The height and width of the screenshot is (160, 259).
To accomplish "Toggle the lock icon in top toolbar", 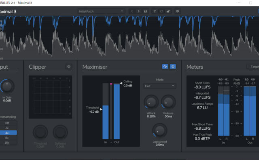I will click(x=168, y=11).
